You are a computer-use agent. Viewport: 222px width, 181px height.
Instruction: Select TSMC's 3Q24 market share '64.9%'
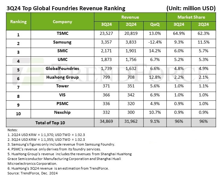pyautogui.click(x=179, y=33)
